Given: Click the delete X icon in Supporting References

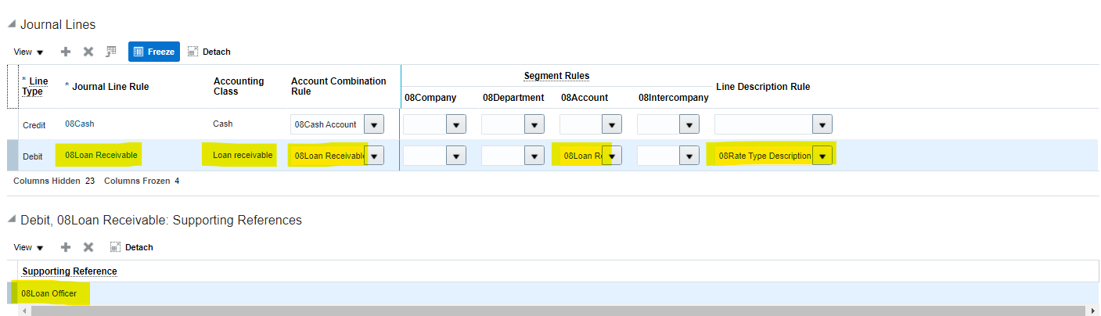Looking at the screenshot, I should pos(88,247).
